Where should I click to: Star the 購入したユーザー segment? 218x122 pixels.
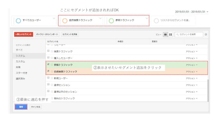click(x=52, y=58)
